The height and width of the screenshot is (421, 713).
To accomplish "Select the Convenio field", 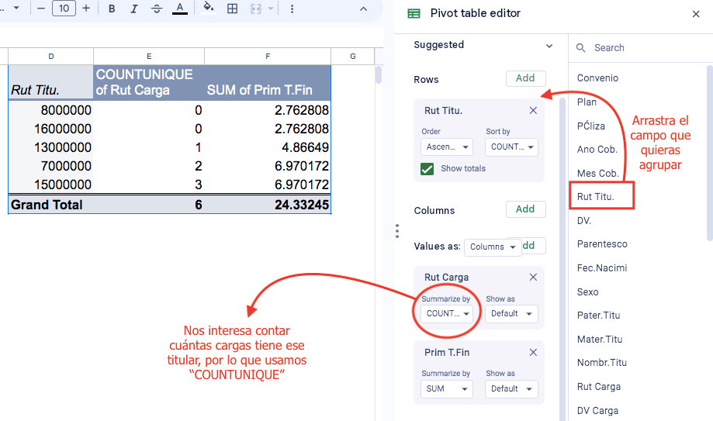I will coord(597,78).
